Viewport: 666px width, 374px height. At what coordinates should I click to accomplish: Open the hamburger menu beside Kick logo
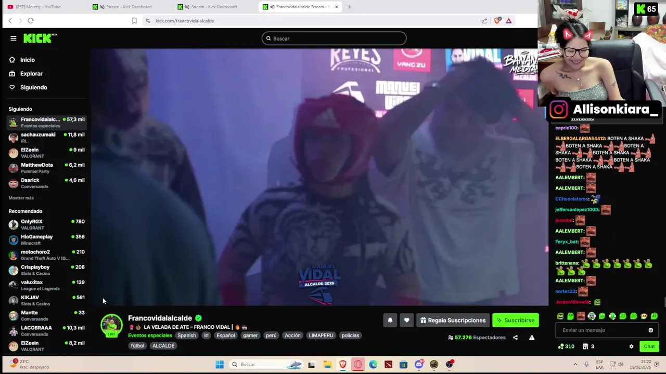[14, 38]
